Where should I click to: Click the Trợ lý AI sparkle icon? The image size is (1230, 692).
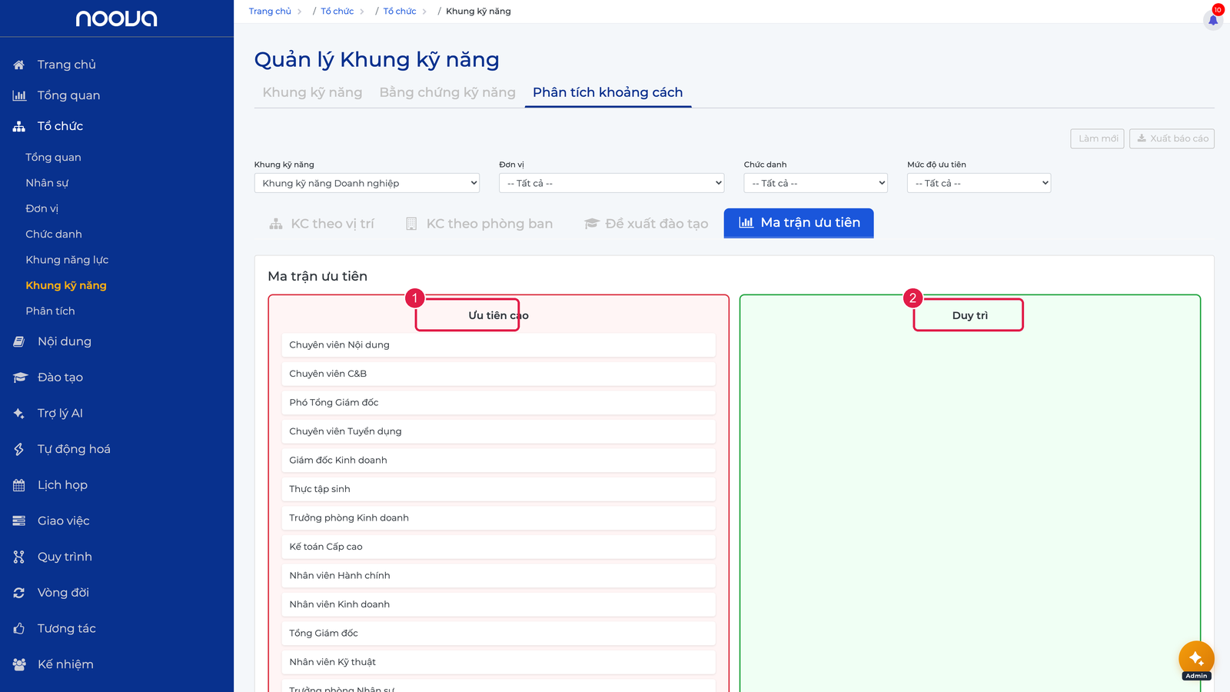tap(19, 413)
